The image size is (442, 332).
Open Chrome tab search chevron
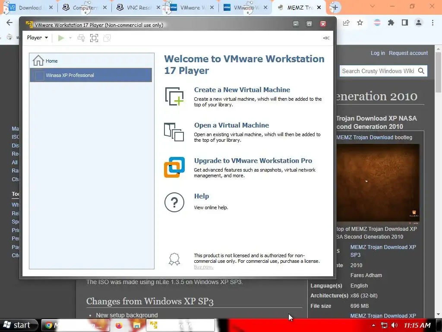[x=373, y=6]
